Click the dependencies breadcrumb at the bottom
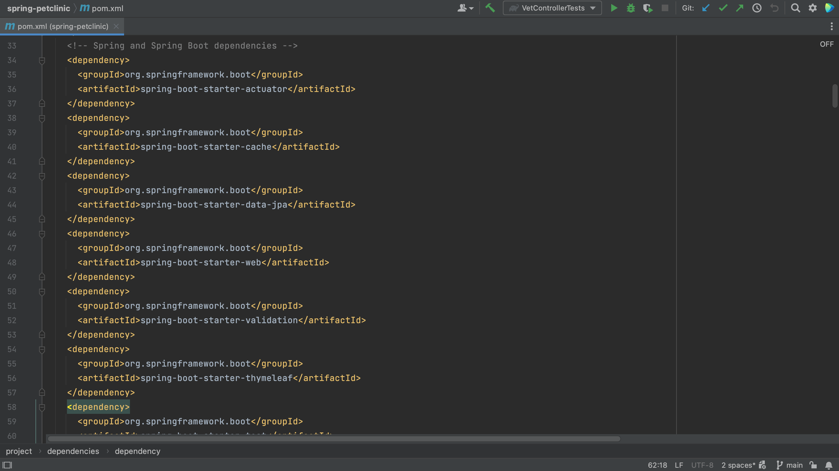Image resolution: width=839 pixels, height=471 pixels. 73,451
